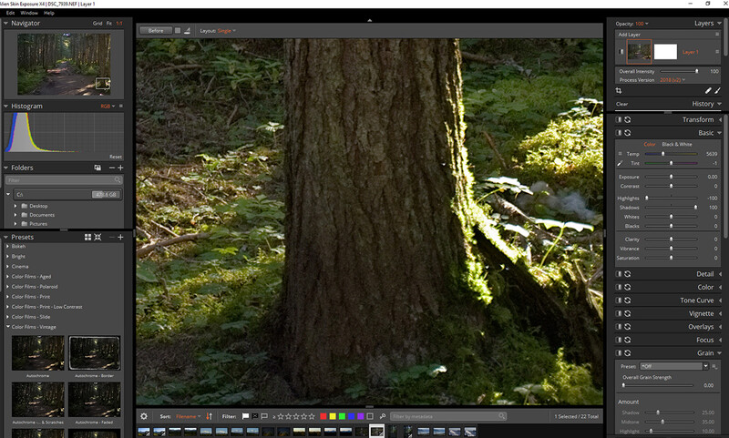The image size is (729, 438).
Task: Click the Before button
Action: (156, 31)
